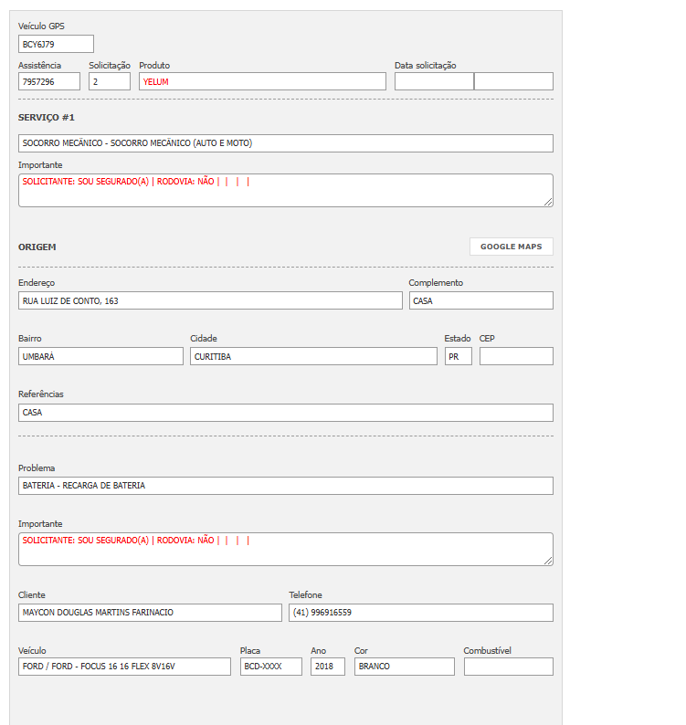The image size is (686, 725).
Task: Select the Bairro field containing UMBARÁ
Action: point(100,356)
